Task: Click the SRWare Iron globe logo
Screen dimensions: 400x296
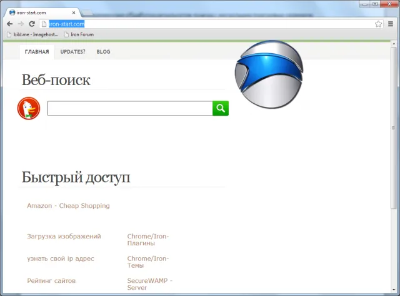Action: click(x=269, y=74)
